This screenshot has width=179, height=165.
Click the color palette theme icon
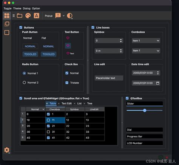[x=28, y=16]
